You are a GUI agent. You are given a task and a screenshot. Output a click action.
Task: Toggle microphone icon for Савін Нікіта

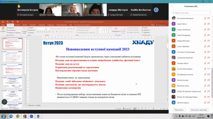[205, 24]
